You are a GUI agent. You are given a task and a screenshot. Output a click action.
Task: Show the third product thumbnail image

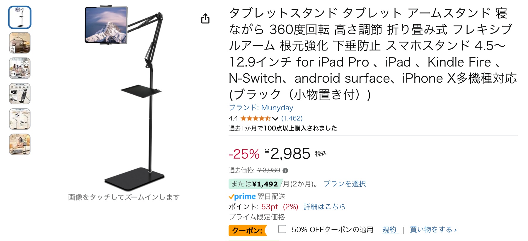(x=20, y=68)
